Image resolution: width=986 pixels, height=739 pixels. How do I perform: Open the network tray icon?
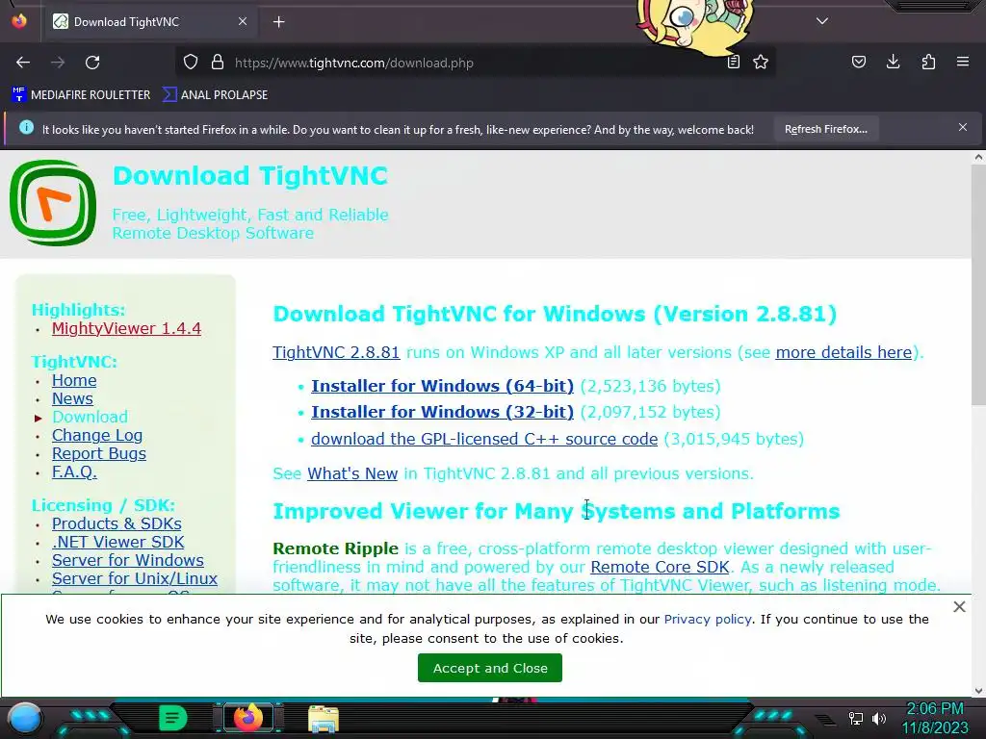tap(856, 718)
